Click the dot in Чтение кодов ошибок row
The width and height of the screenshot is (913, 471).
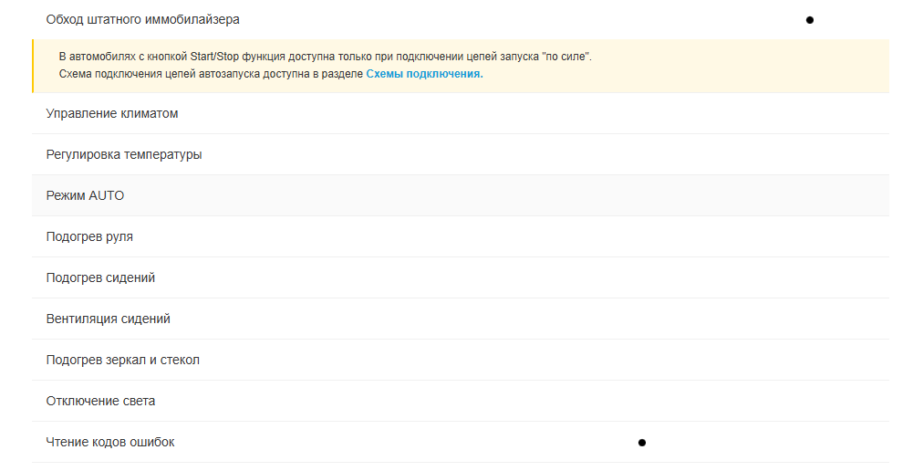pos(641,443)
